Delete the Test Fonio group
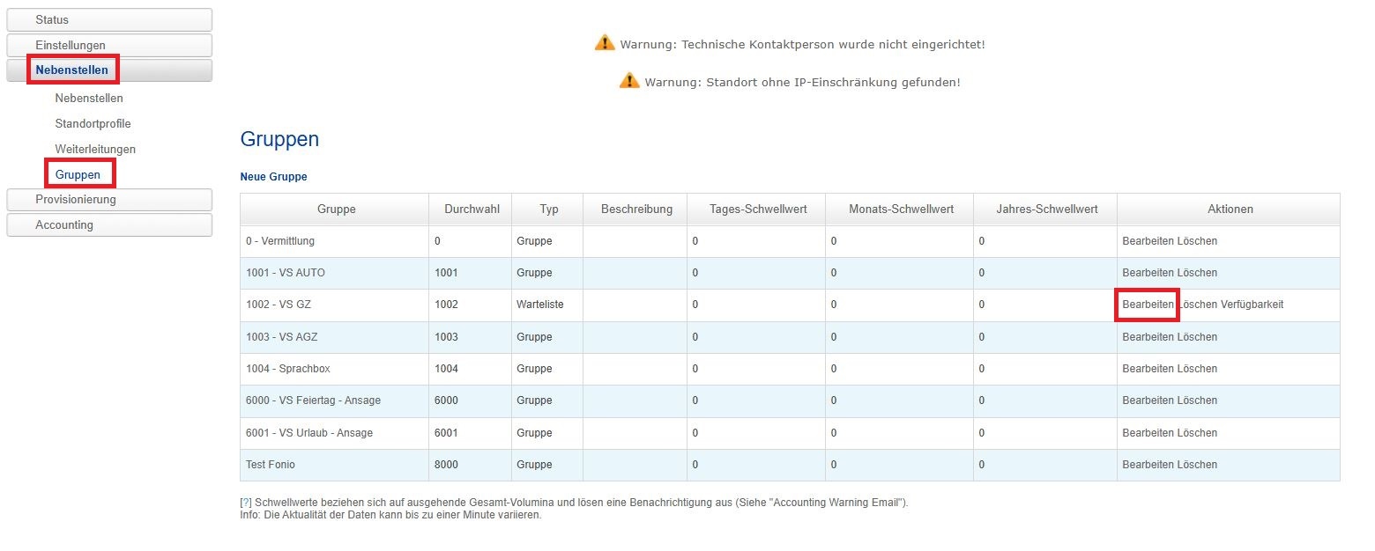This screenshot has width=1375, height=551. [1197, 465]
